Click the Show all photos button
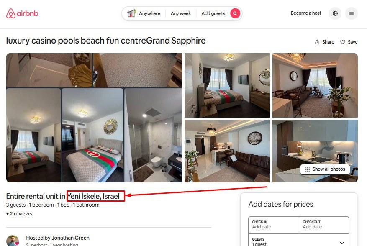 click(x=325, y=169)
